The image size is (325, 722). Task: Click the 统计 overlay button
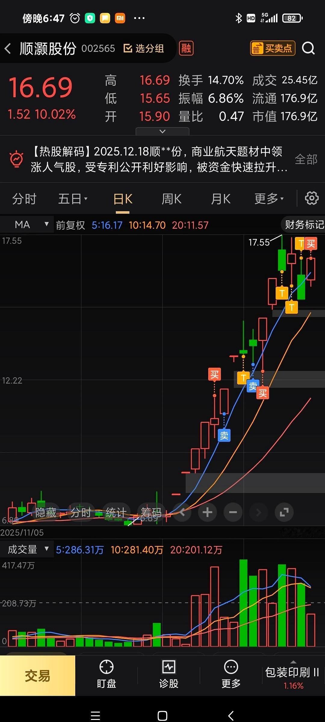[x=116, y=512]
